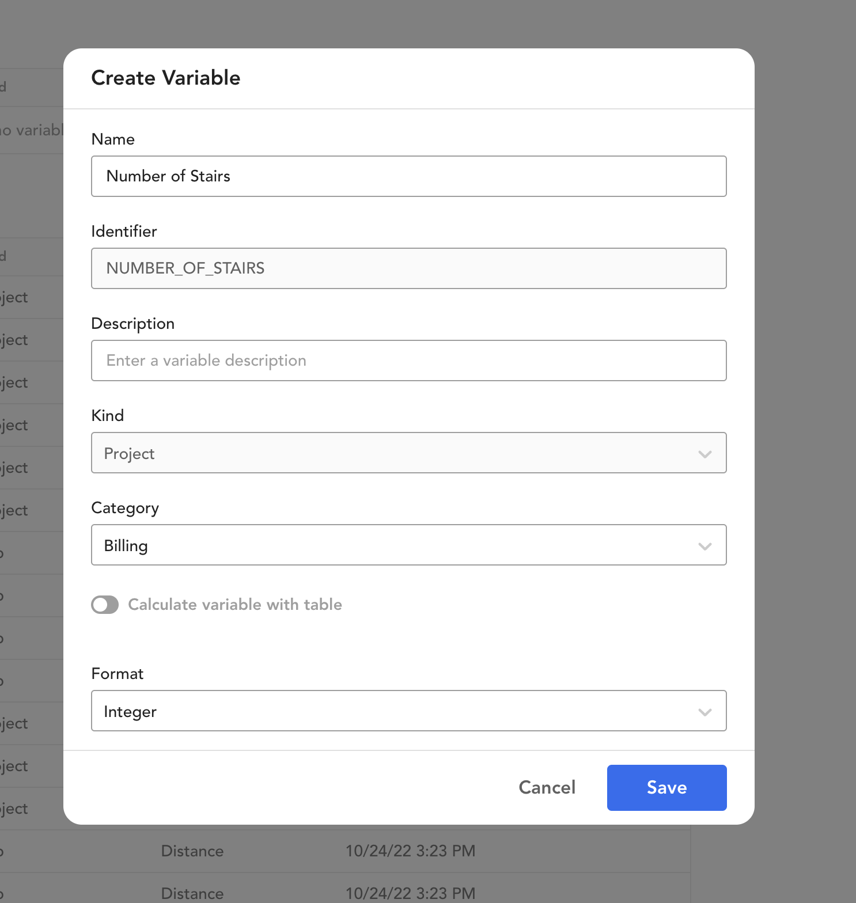
Task: Click the Kind label
Action: point(108,416)
